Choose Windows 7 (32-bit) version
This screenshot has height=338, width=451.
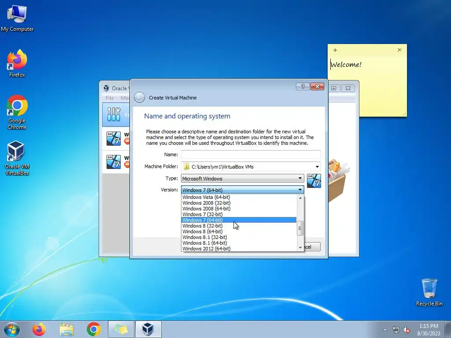click(x=239, y=214)
